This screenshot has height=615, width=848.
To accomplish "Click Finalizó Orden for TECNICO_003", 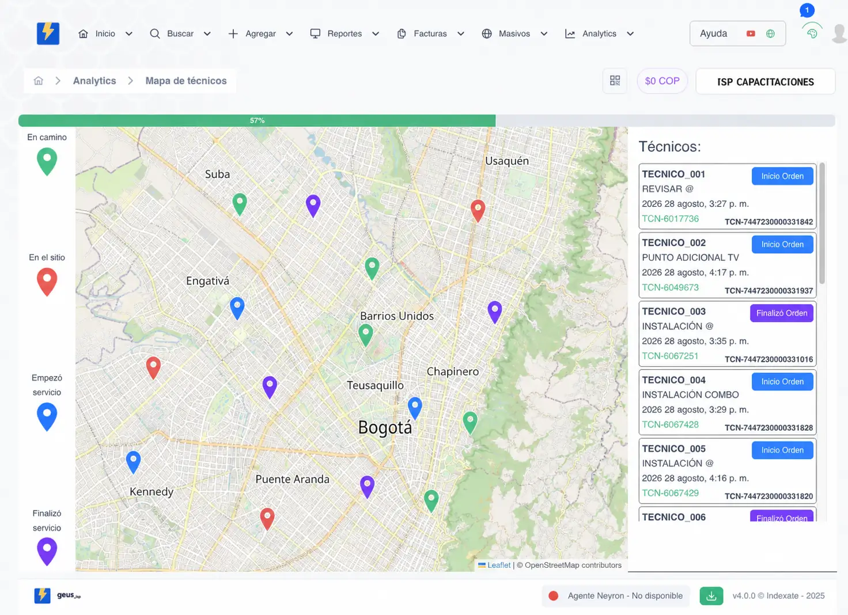I will [x=782, y=313].
